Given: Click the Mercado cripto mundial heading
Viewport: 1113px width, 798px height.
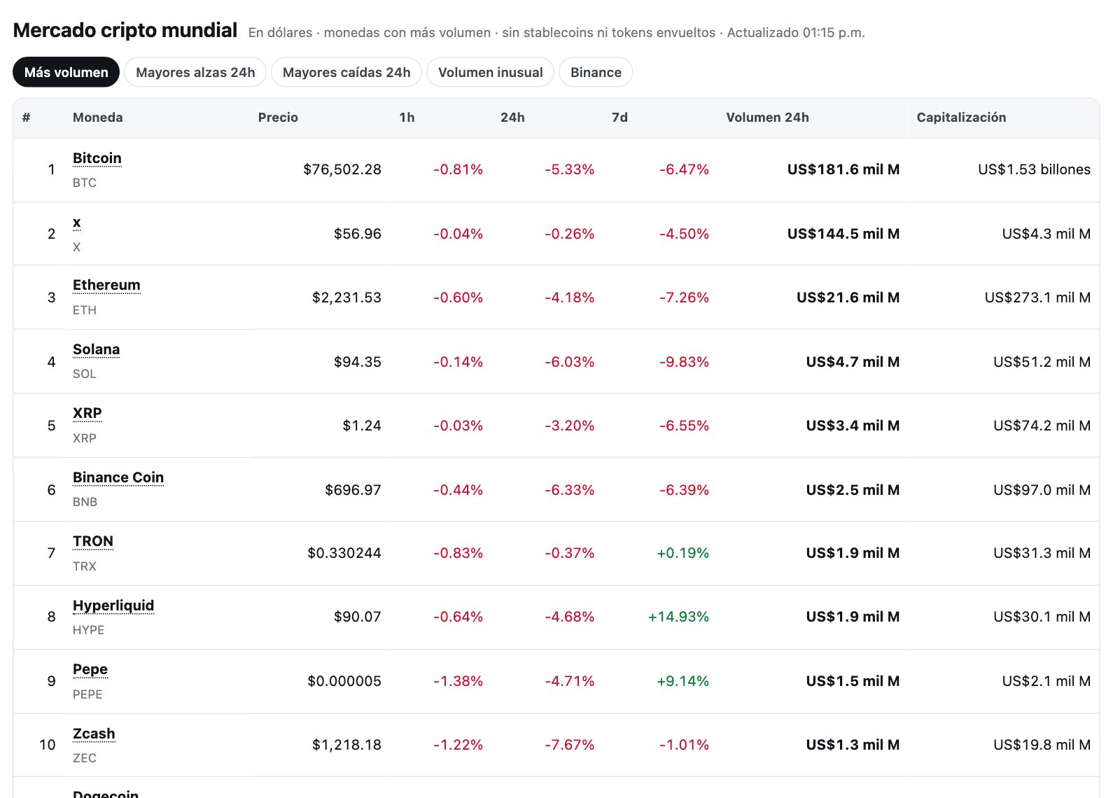Looking at the screenshot, I should coord(125,30).
